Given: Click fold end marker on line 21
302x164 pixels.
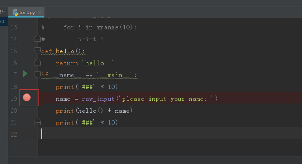Looking at the screenshot, I should pyautogui.click(x=38, y=121).
